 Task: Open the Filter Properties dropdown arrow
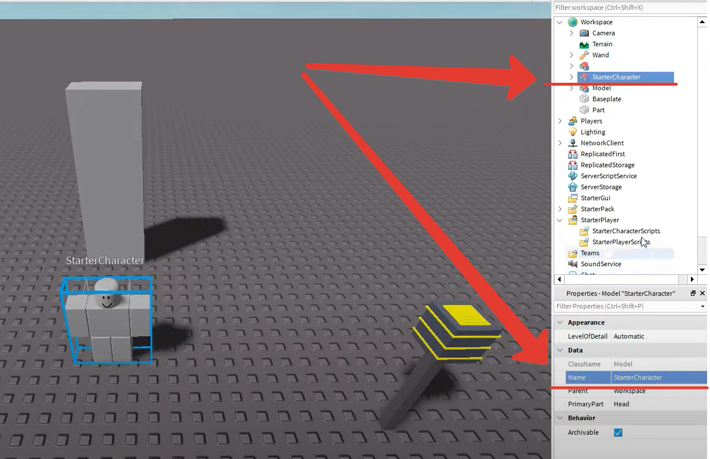pyautogui.click(x=702, y=306)
